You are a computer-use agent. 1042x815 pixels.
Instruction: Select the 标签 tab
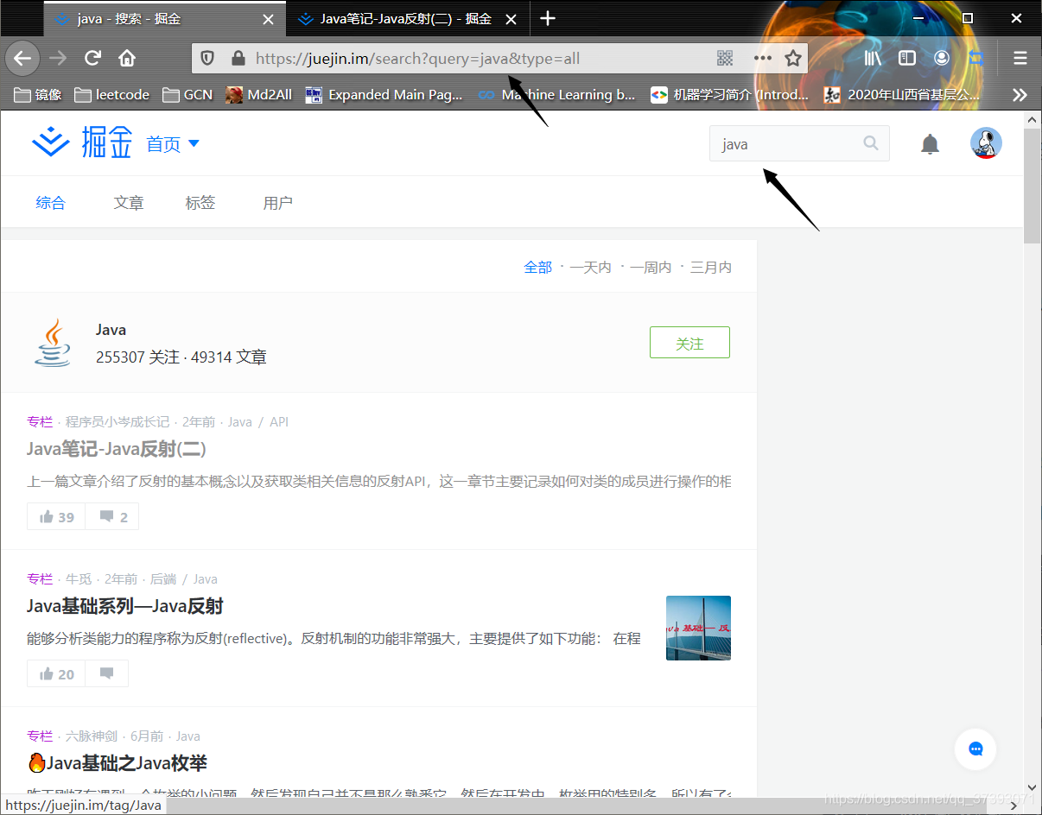click(200, 203)
